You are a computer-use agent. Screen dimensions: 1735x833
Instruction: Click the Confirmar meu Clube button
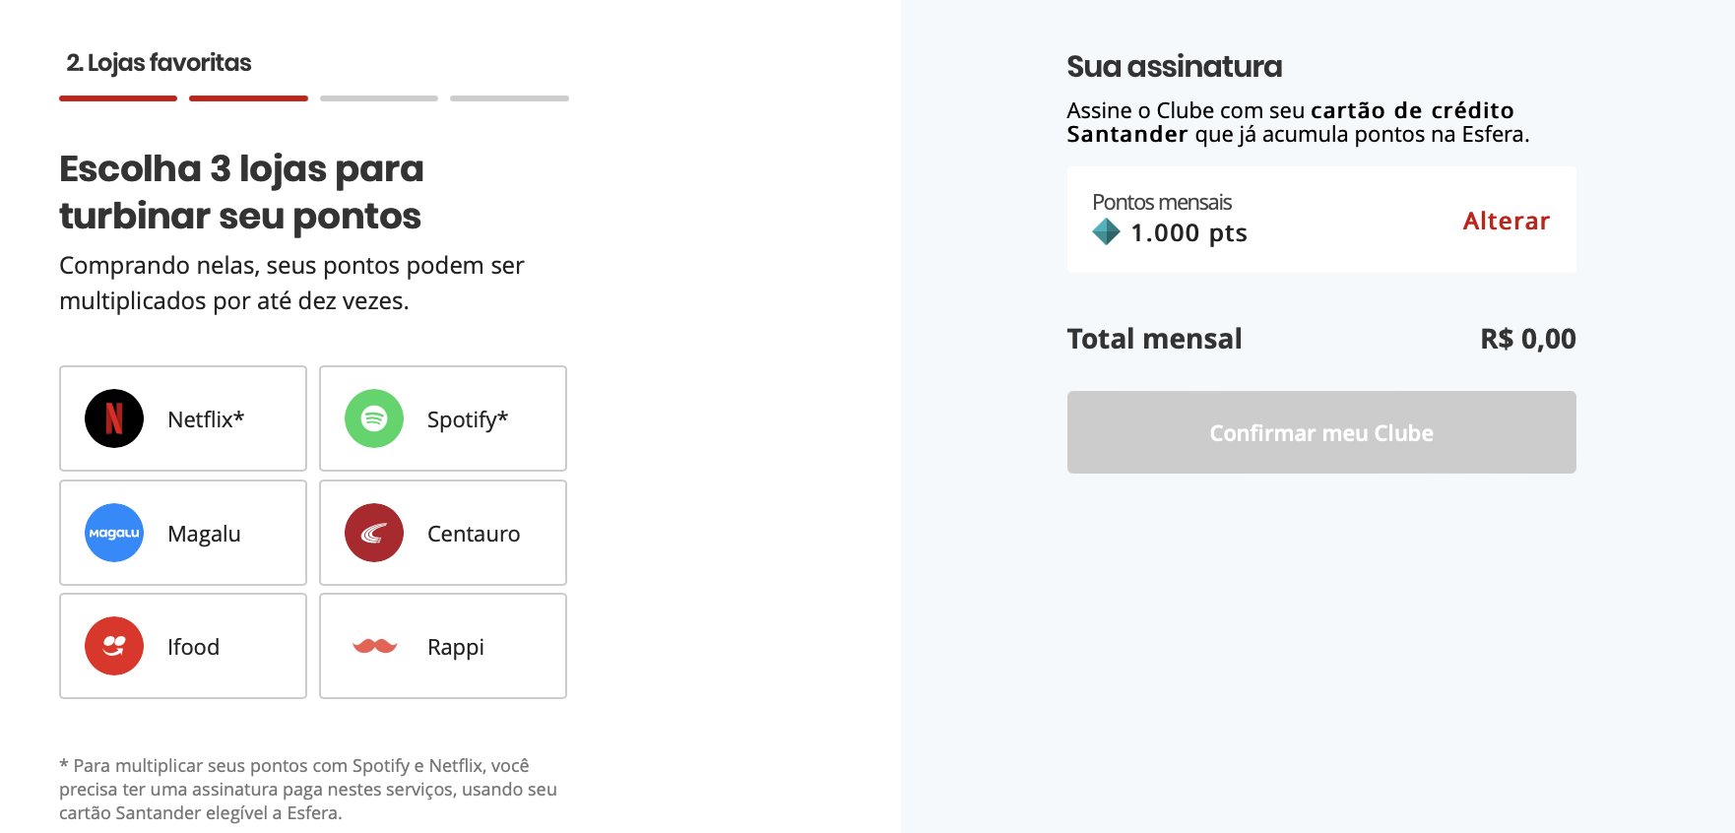(1321, 432)
